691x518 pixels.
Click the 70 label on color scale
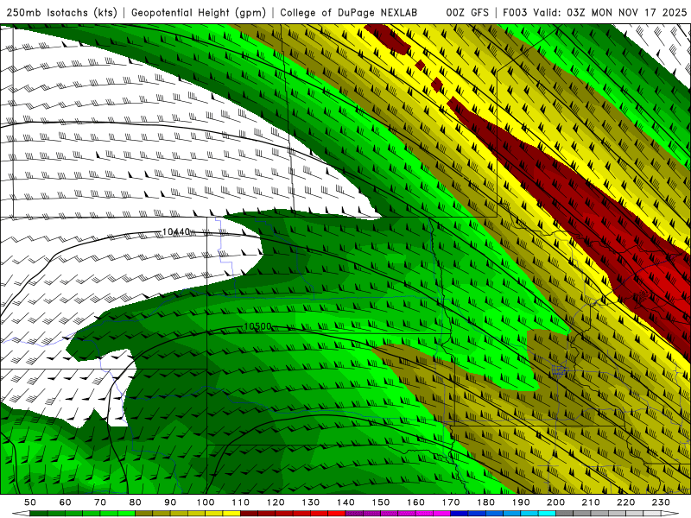[100, 502]
